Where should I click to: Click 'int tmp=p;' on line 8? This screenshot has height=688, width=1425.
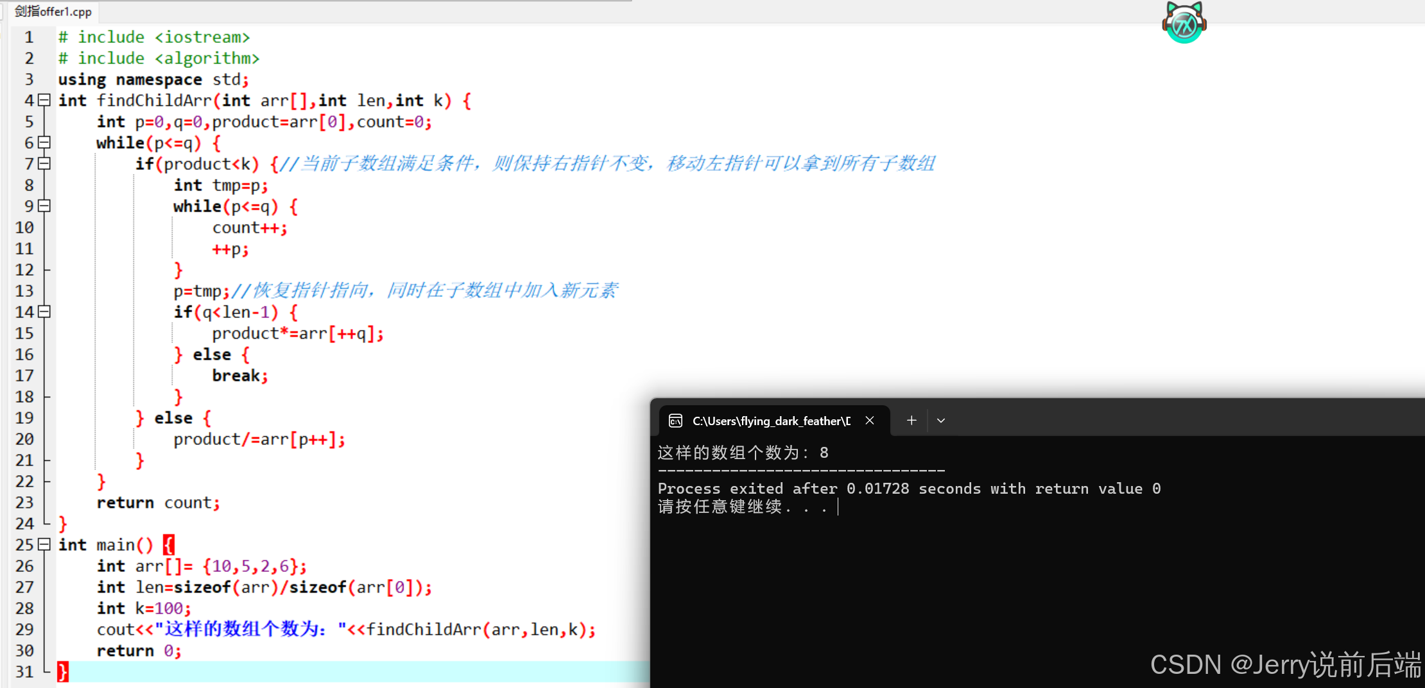[x=221, y=185]
